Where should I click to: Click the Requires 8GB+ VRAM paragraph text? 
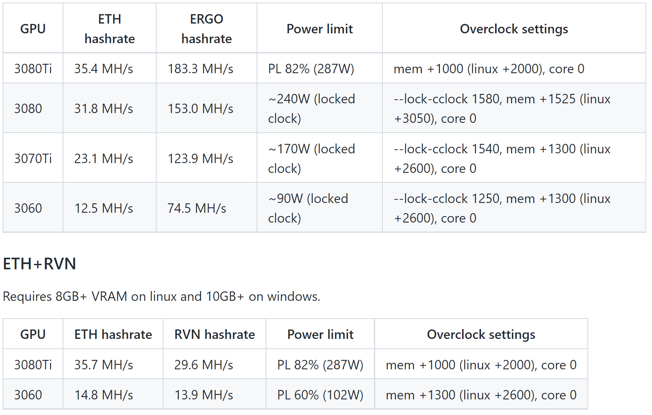(162, 296)
